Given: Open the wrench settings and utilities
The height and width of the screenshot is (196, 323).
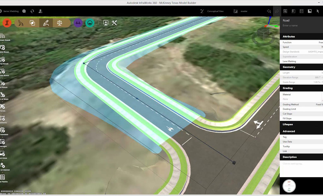Looking at the screenshot, I should pyautogui.click(x=115, y=23).
